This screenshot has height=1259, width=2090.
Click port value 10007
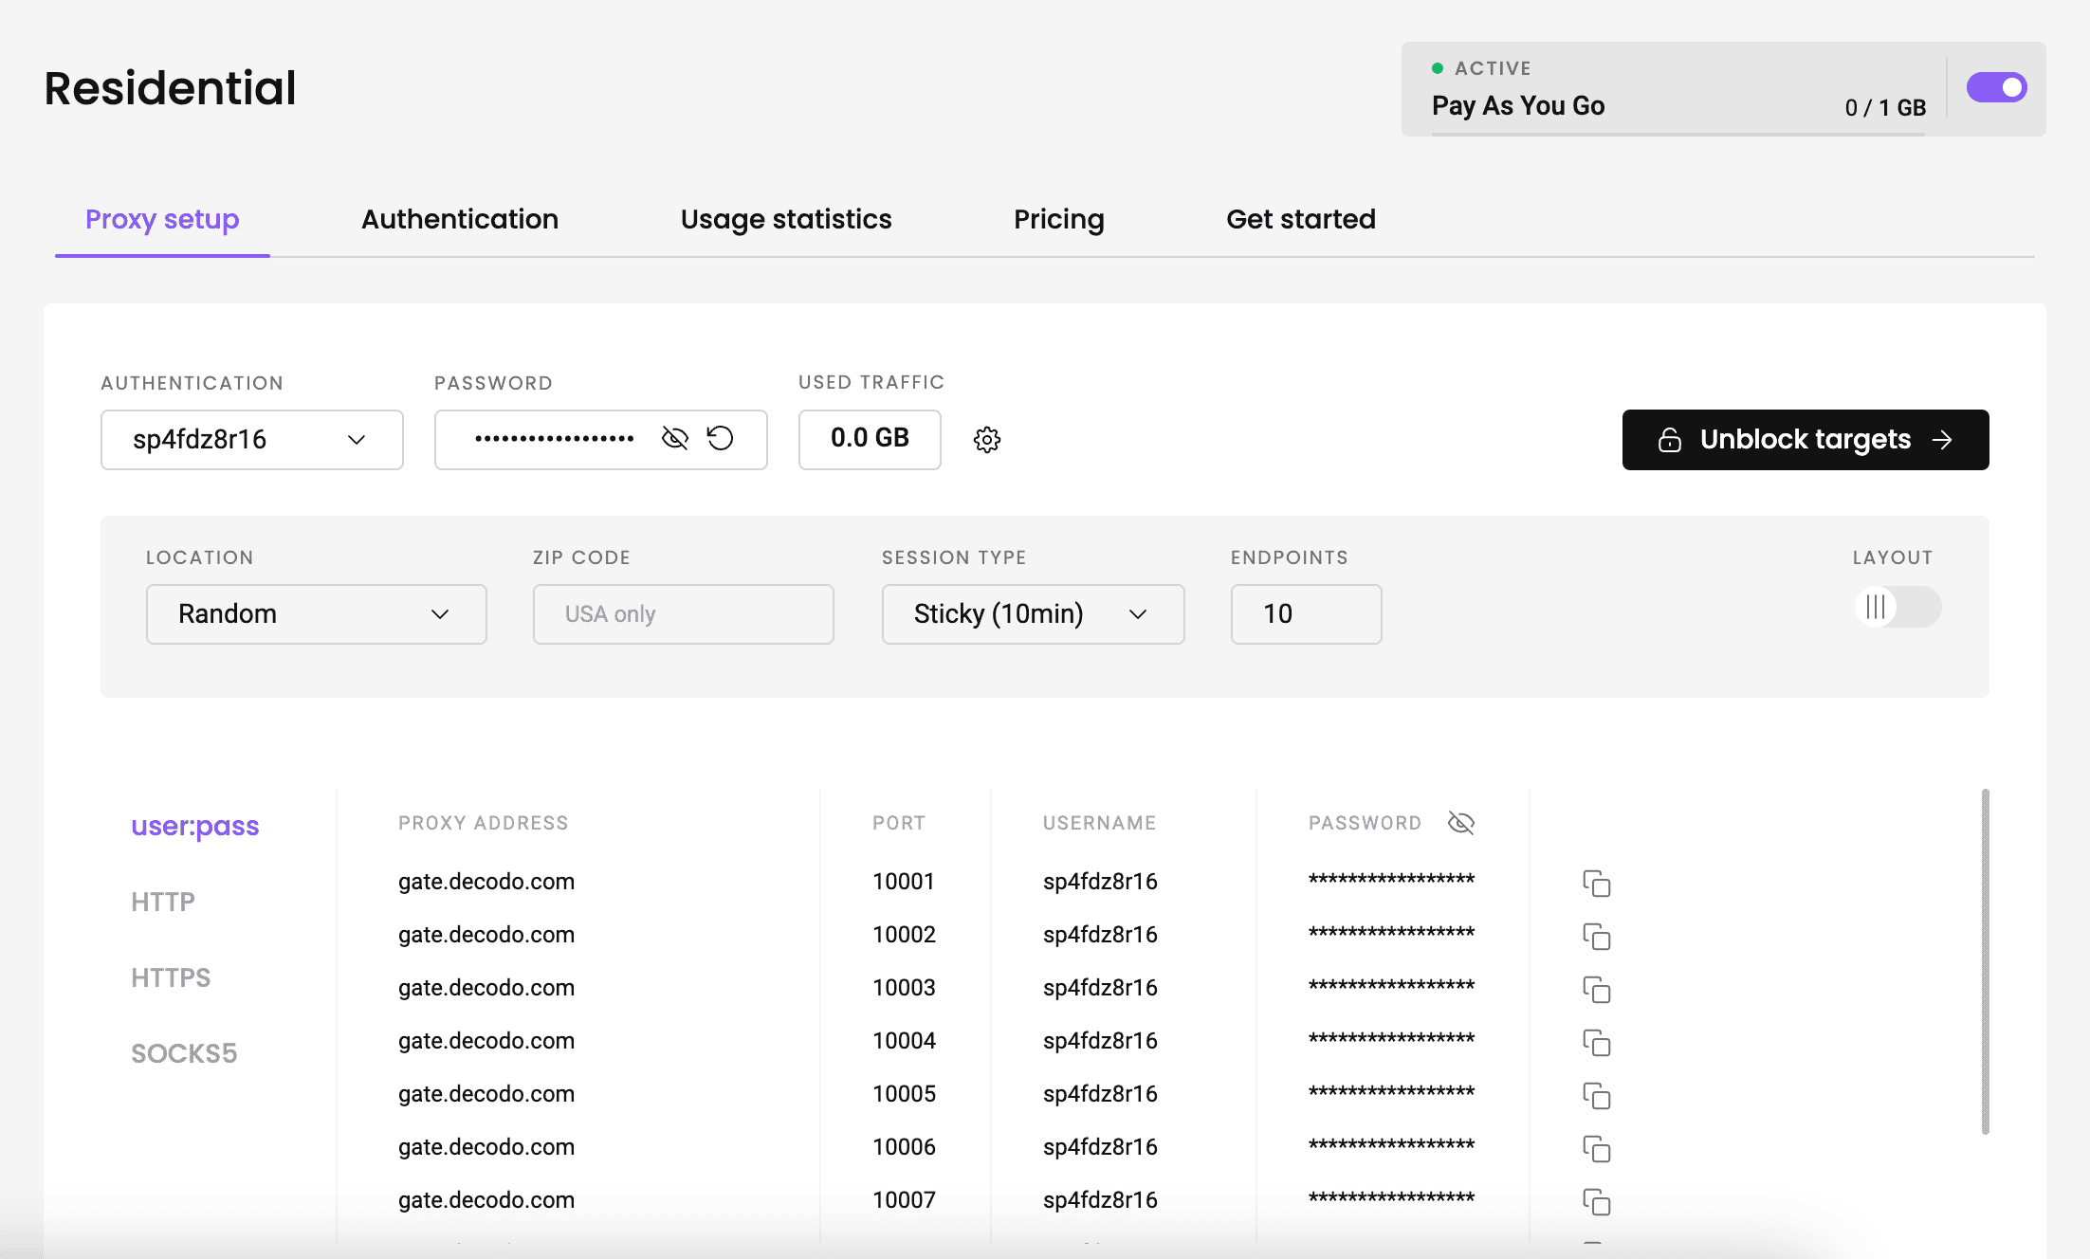point(904,1200)
